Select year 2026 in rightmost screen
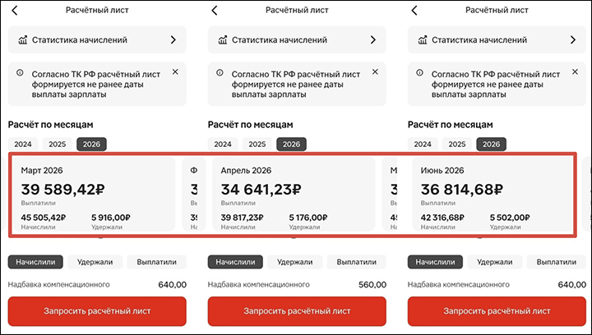The image size is (592, 335). click(491, 144)
